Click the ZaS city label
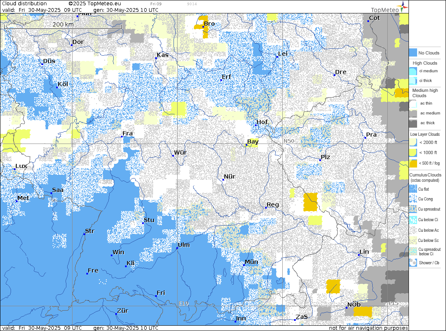Viewport: 446px width, 331px height. click(x=302, y=317)
